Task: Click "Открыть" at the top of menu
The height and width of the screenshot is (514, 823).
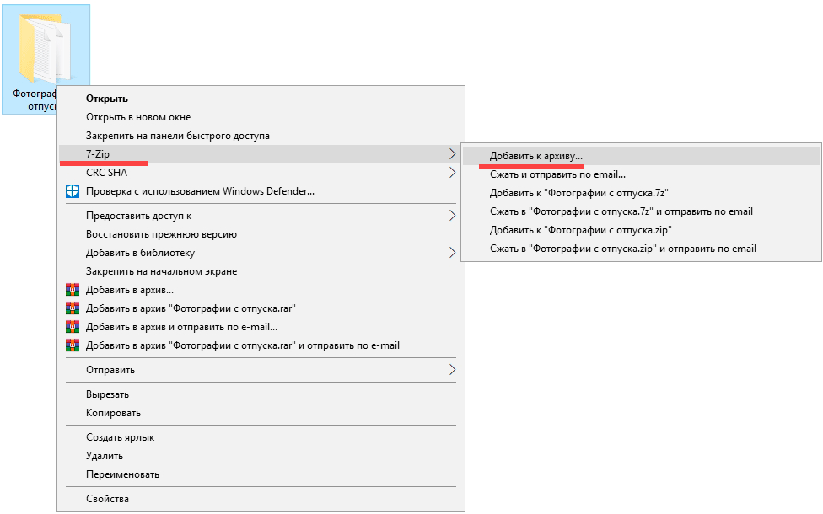Action: coord(107,99)
